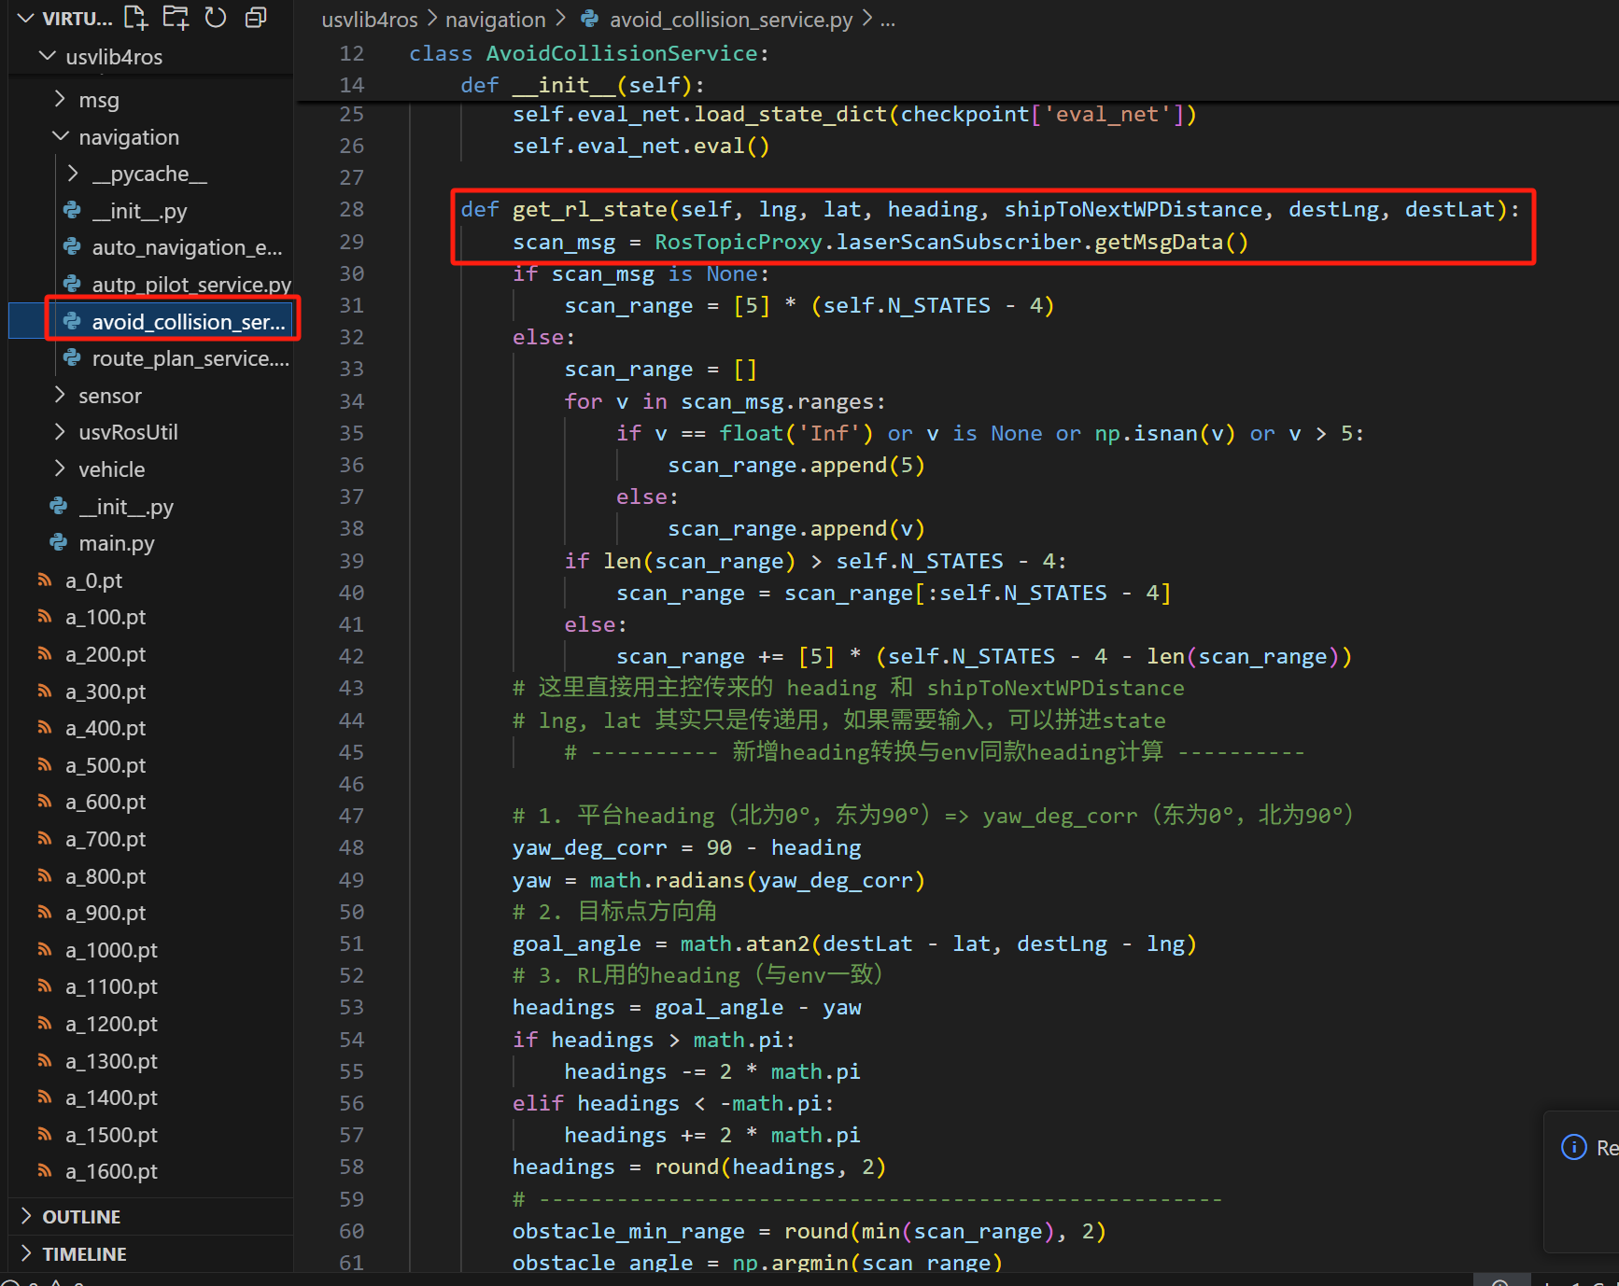Open the sensor folder
1619x1286 pixels.
(x=109, y=396)
